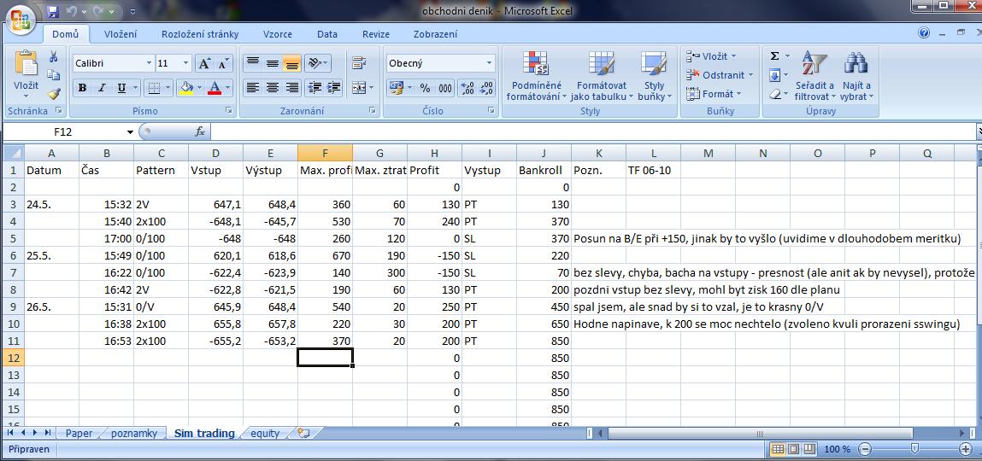The image size is (982, 461).
Task: Toggle italic formatting
Action: pos(103,88)
